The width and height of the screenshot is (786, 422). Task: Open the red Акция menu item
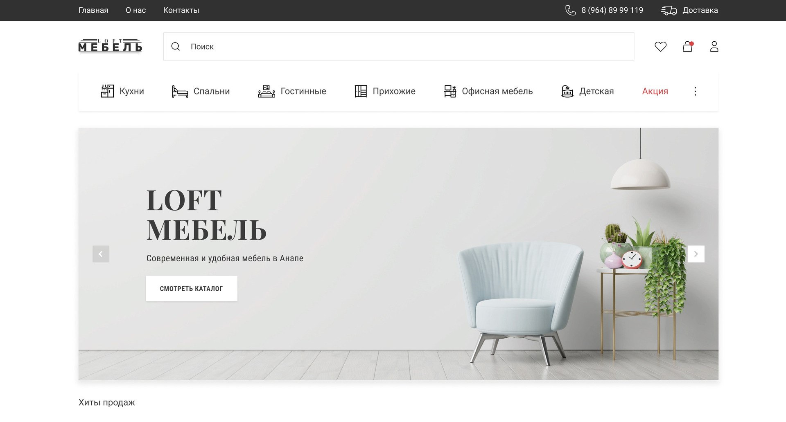pos(655,91)
